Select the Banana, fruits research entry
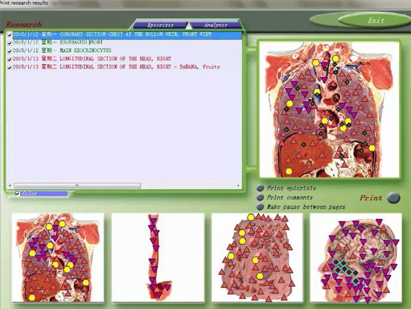The height and width of the screenshot is (309, 411). click(x=116, y=67)
